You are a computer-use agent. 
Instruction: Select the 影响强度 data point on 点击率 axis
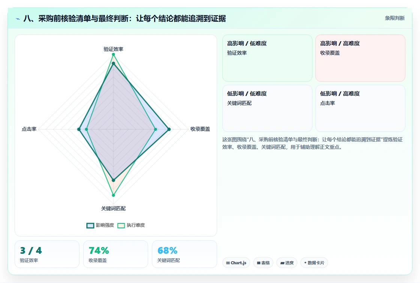pyautogui.click(x=79, y=129)
